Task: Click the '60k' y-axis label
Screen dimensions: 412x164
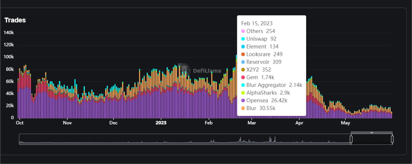Action: [10, 81]
